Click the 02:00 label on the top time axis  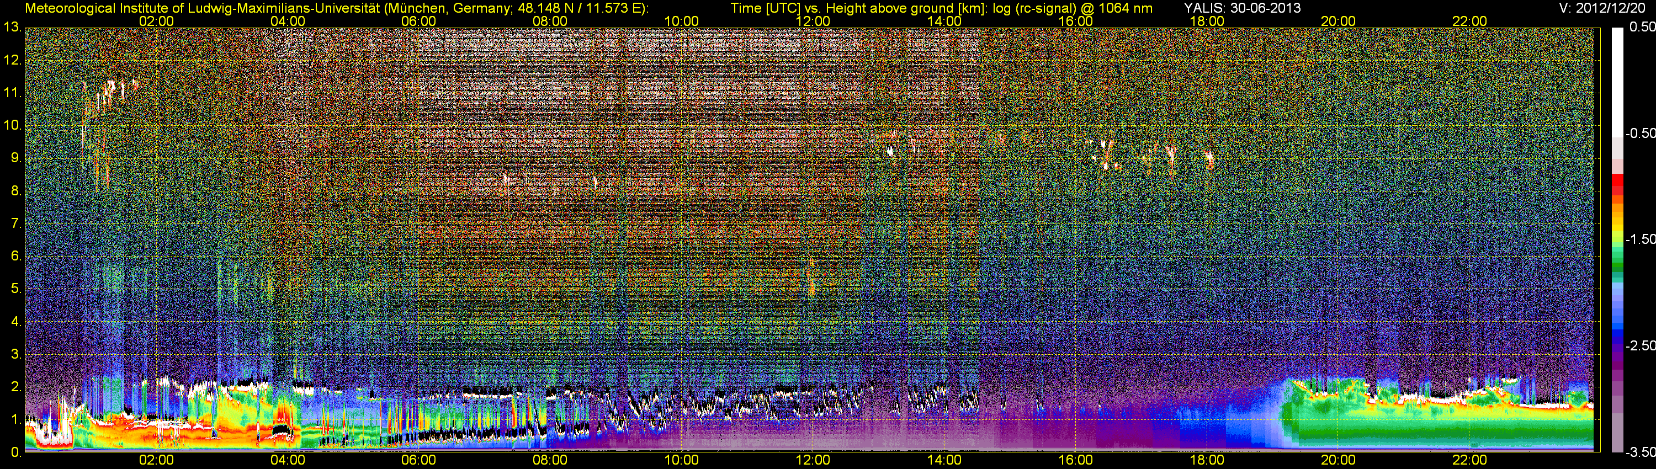[156, 21]
